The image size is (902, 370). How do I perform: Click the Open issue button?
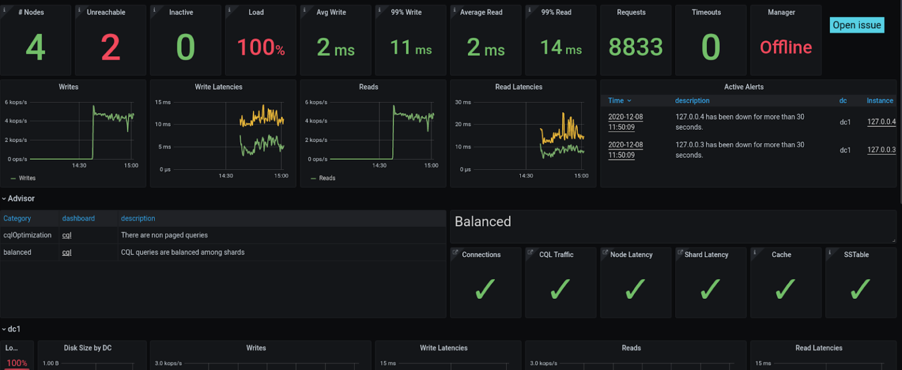pyautogui.click(x=857, y=25)
